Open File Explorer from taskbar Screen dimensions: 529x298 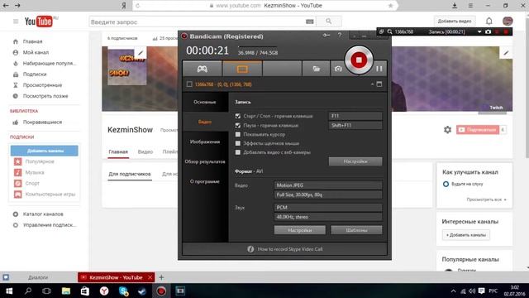pos(66,291)
